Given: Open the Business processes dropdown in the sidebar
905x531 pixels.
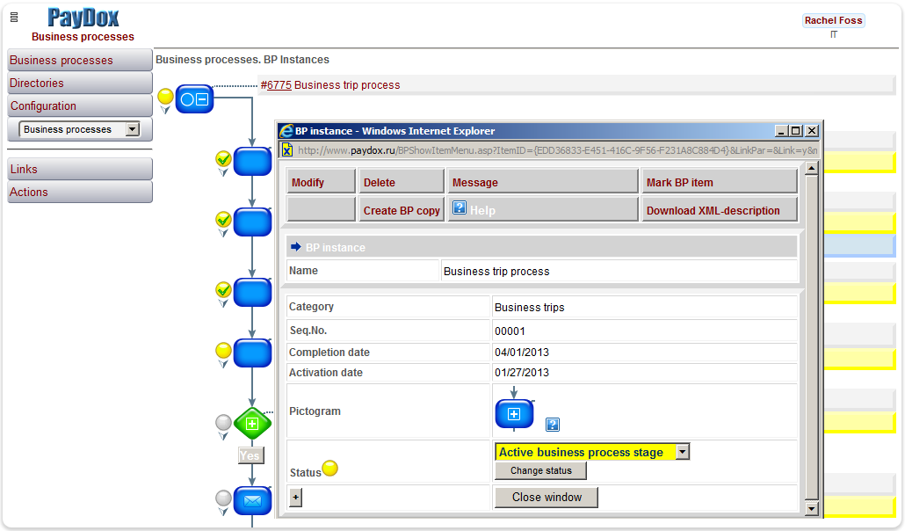Looking at the screenshot, I should coord(80,129).
